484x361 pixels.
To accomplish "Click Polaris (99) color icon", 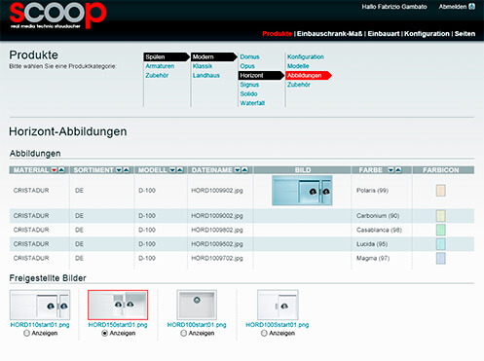I will 440,191.
